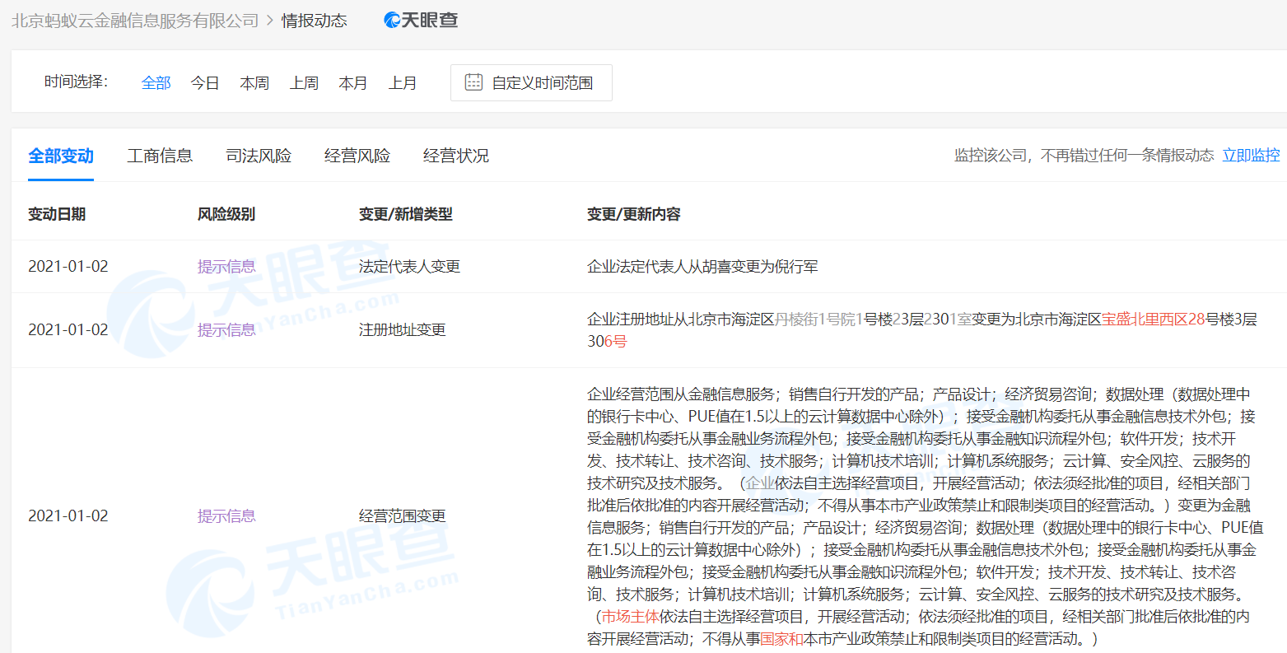Image resolution: width=1287 pixels, height=653 pixels.
Task: Open 北京蚂蚁云金融信息服务有限公司 breadcrumb link
Action: pos(135,21)
